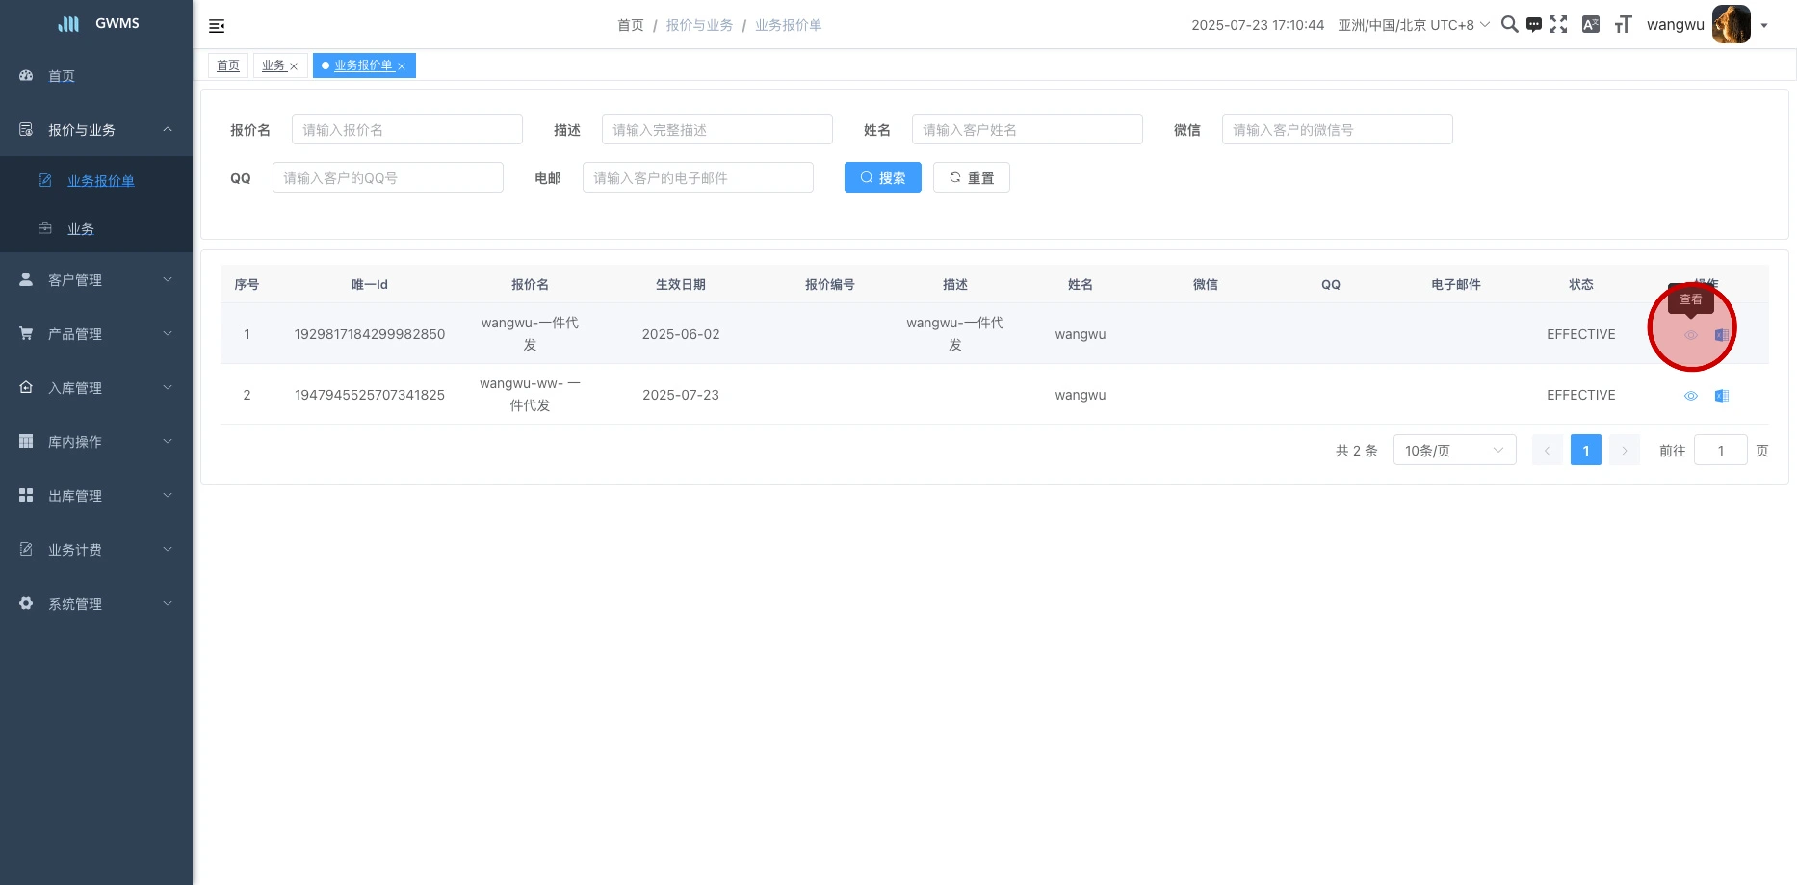Open the font size adjustment icon
Screen dimensions: 1797x885
coord(1623,25)
